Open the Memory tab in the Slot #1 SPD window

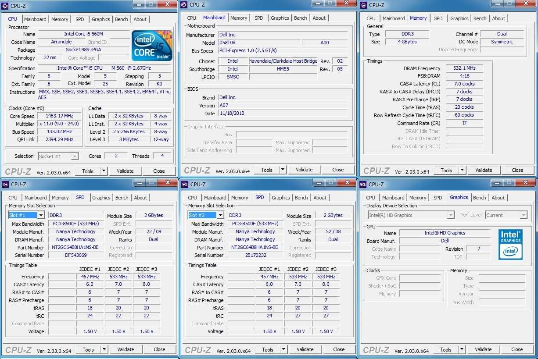click(60, 198)
